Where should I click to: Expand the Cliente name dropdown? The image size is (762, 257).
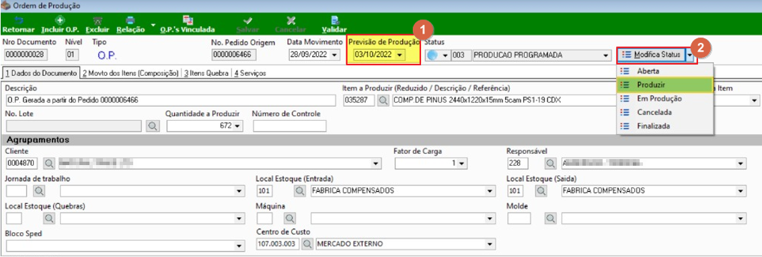pyautogui.click(x=377, y=164)
